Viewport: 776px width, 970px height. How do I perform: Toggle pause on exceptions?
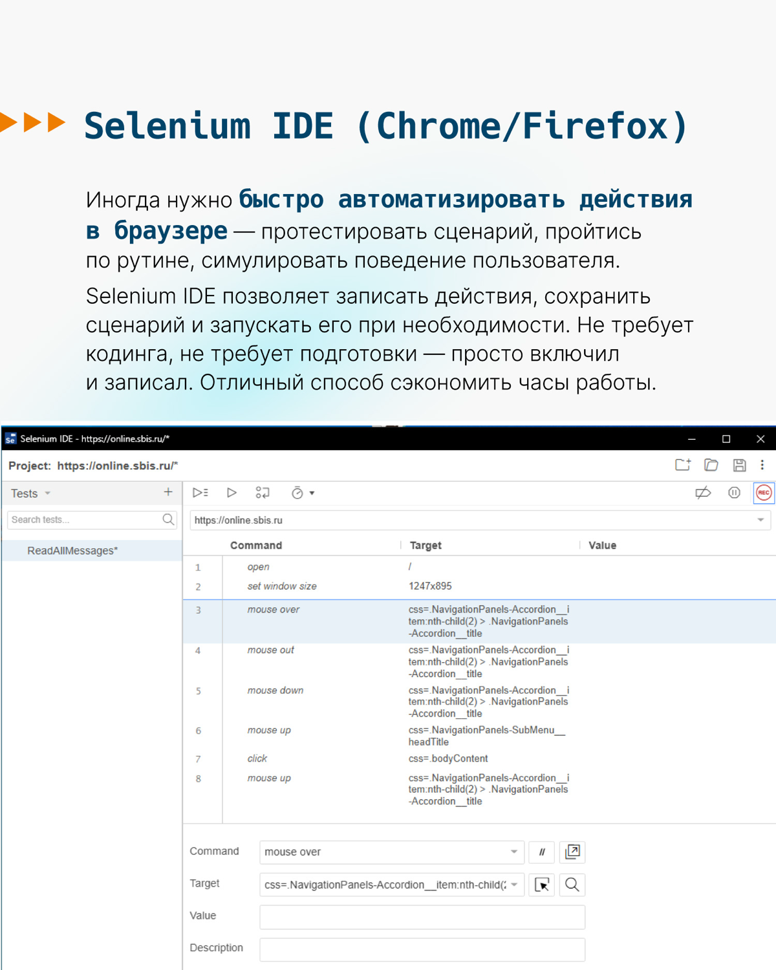pos(734,492)
